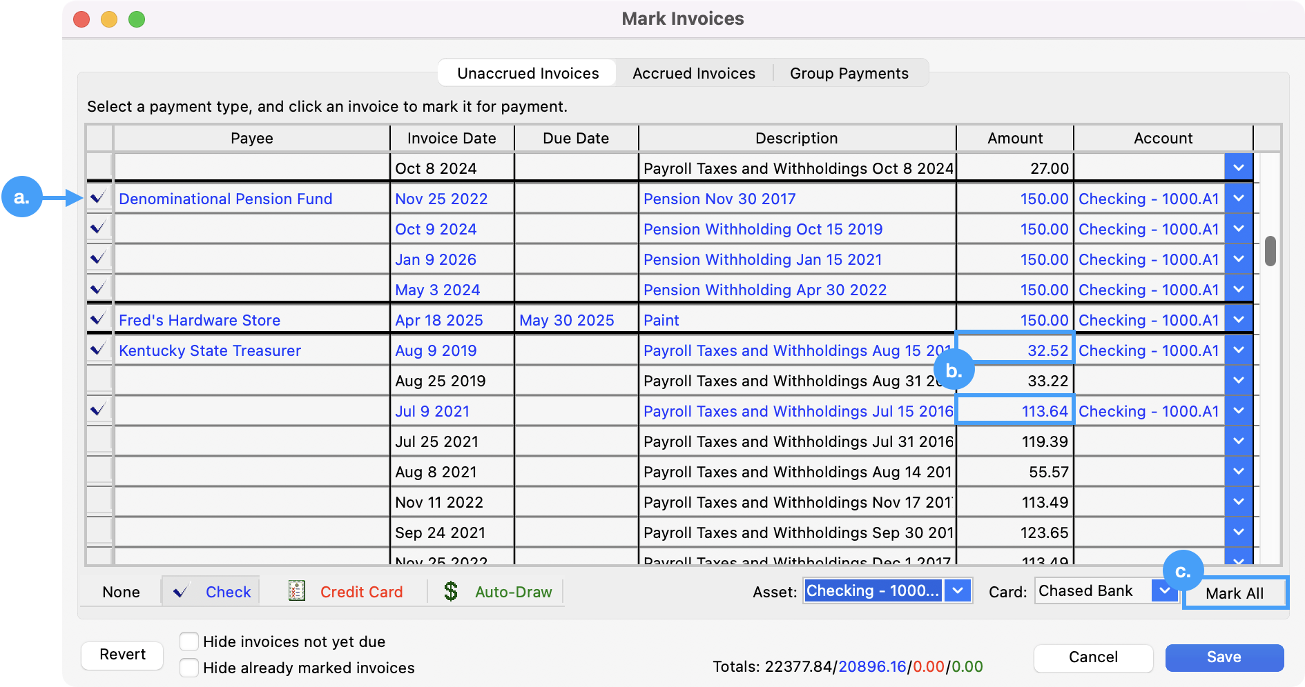Click the checkmark on Fred's Hardware Store row
The image size is (1305, 687).
tap(99, 319)
